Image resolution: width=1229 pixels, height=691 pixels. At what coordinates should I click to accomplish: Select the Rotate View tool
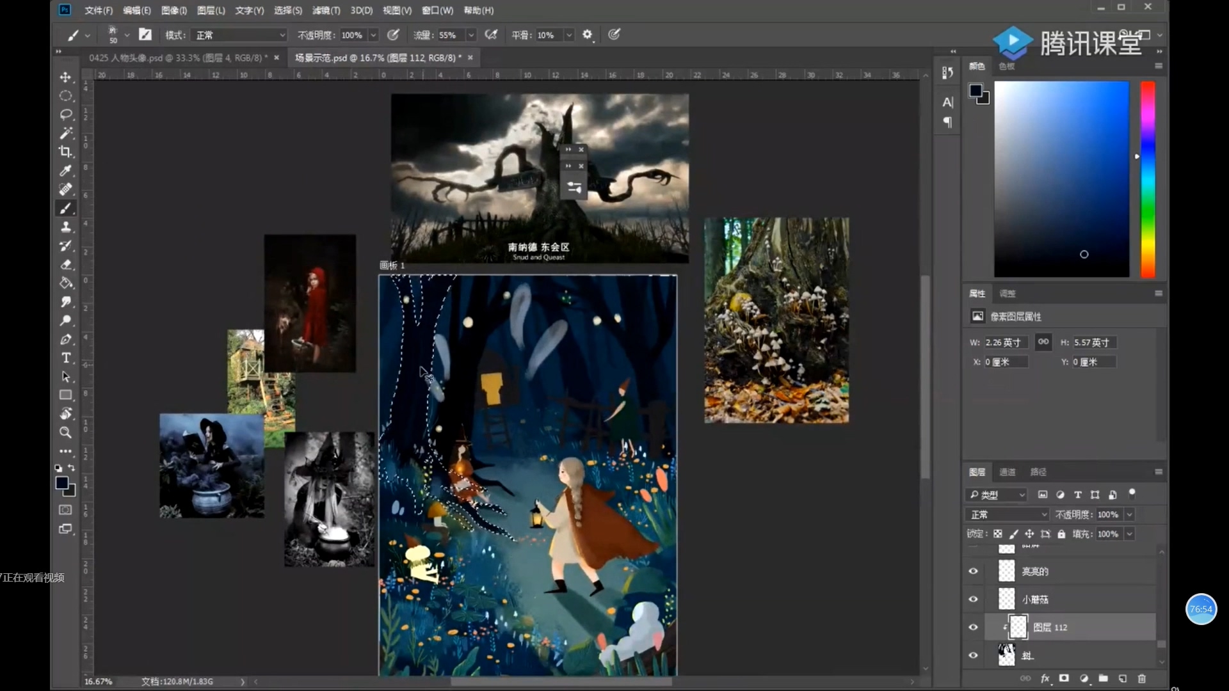pos(65,413)
